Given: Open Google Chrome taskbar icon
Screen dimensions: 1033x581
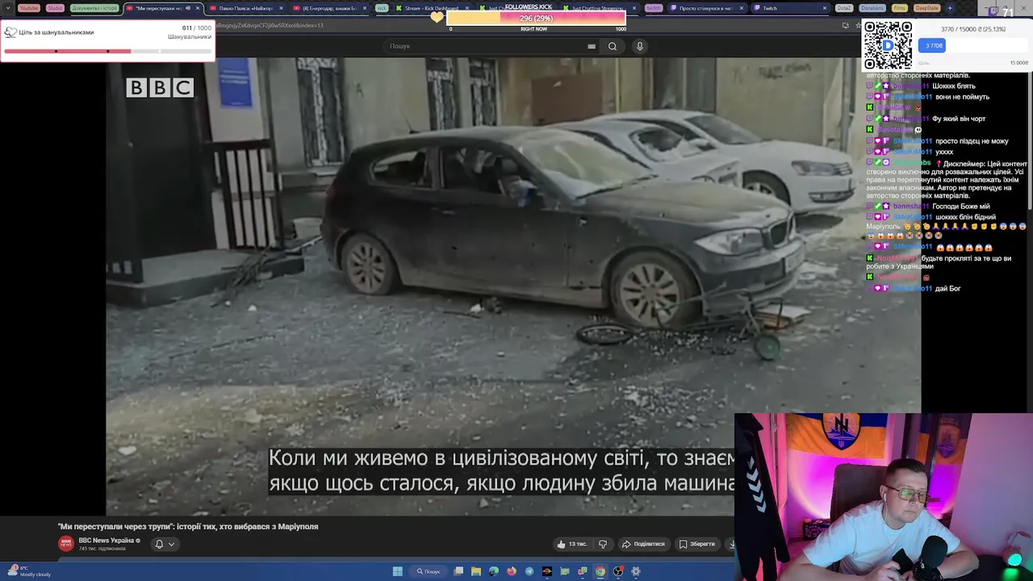Looking at the screenshot, I should [x=600, y=571].
